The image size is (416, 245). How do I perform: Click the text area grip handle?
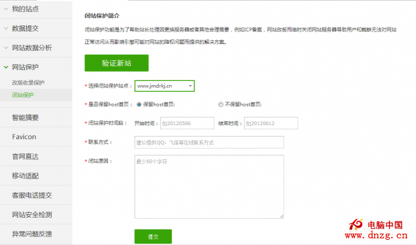(282, 216)
